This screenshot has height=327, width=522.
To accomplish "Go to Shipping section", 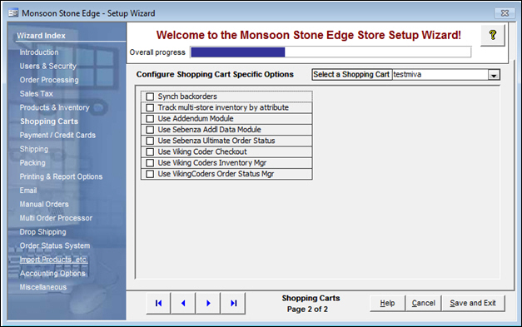I will 34,149.
